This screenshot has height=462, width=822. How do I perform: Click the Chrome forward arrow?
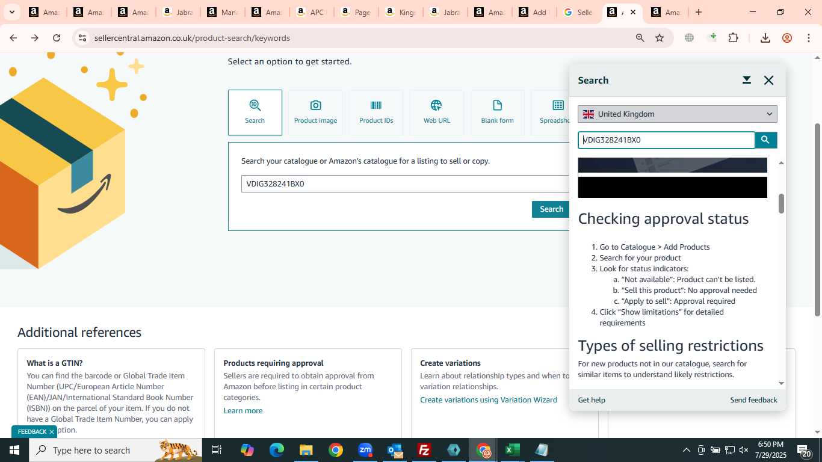(35, 38)
